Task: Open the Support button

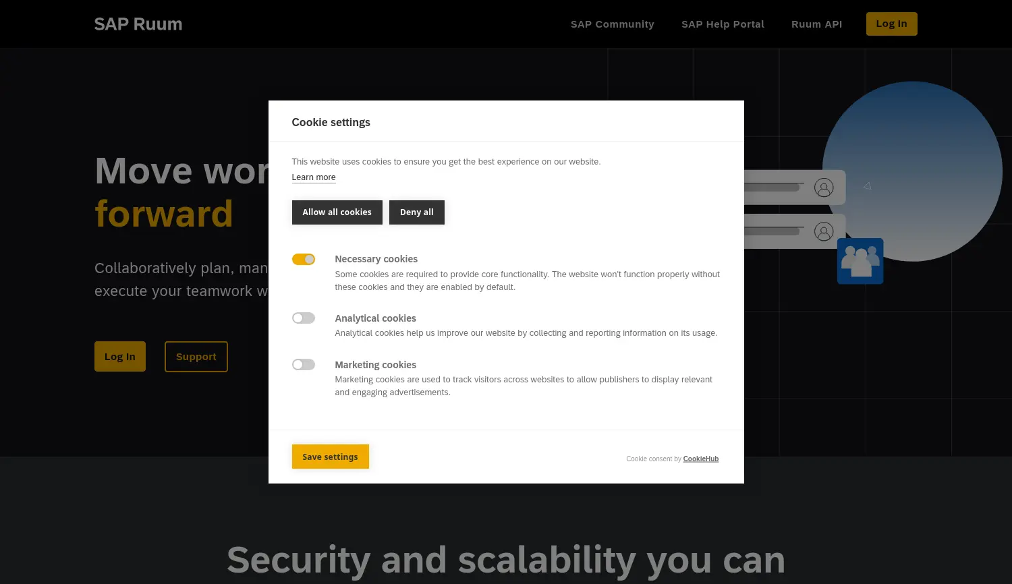Action: pyautogui.click(x=196, y=357)
